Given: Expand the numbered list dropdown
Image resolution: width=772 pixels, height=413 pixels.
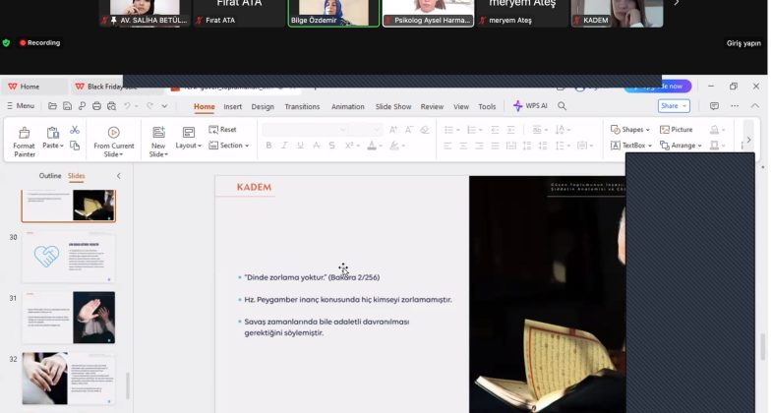Looking at the screenshot, I should tap(481, 130).
